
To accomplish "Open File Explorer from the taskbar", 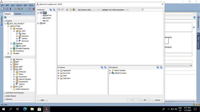I will [32, 109].
